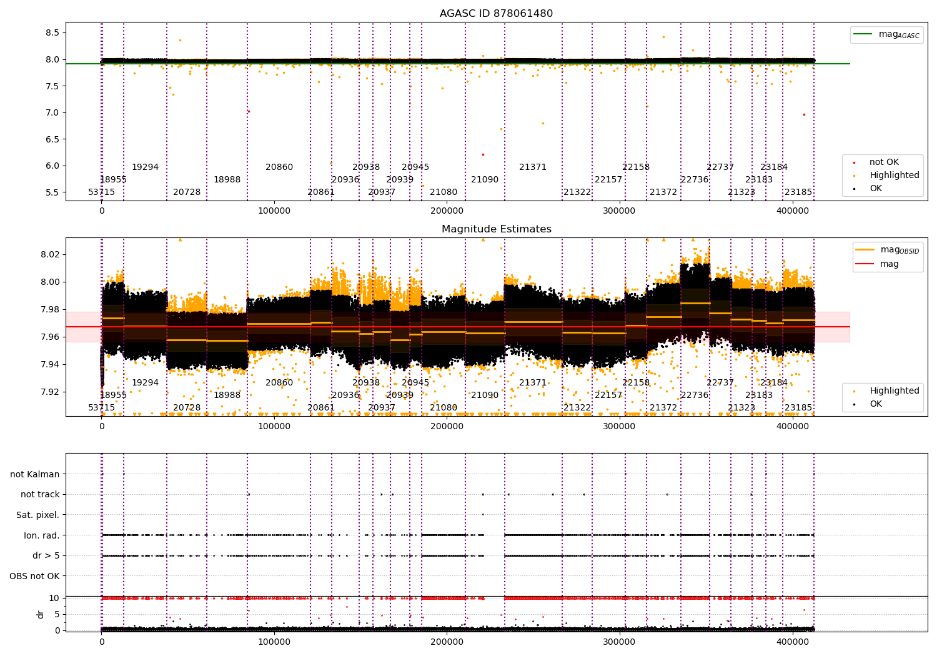Click OBSID label 21090 in the top plot
937x656 pixels.
[x=485, y=180]
